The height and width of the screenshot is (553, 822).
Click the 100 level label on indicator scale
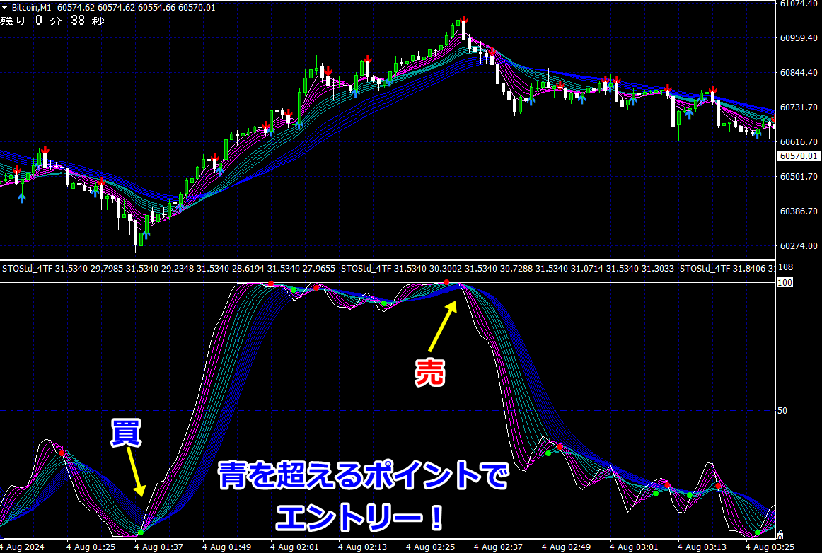785,283
